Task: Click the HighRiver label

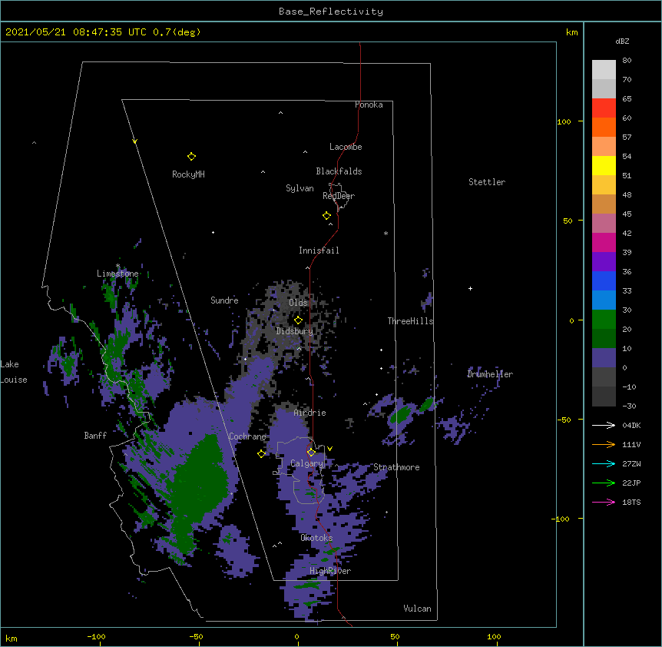Action: [330, 571]
